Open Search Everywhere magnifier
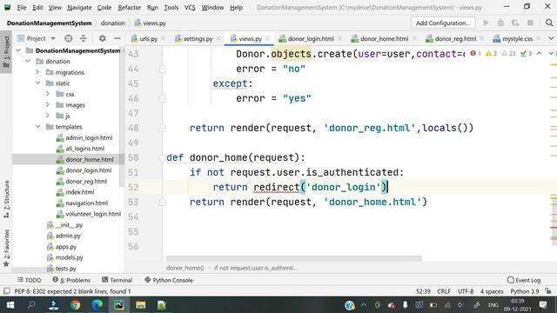The image size is (557, 313). coord(549,23)
